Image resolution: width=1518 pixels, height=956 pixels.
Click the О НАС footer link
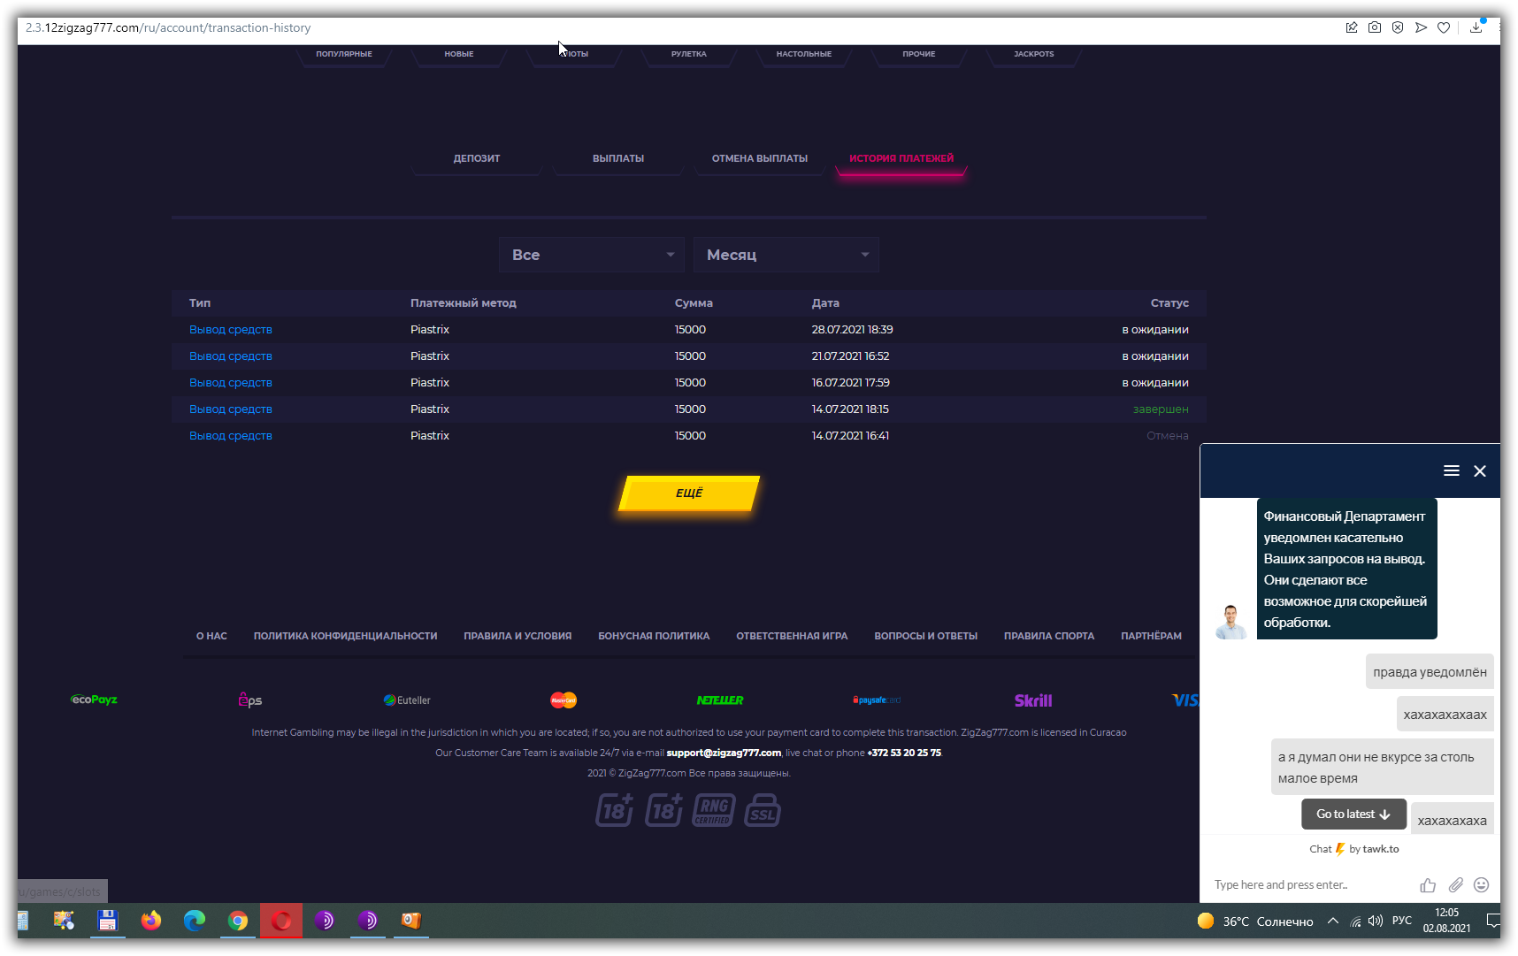click(x=211, y=636)
